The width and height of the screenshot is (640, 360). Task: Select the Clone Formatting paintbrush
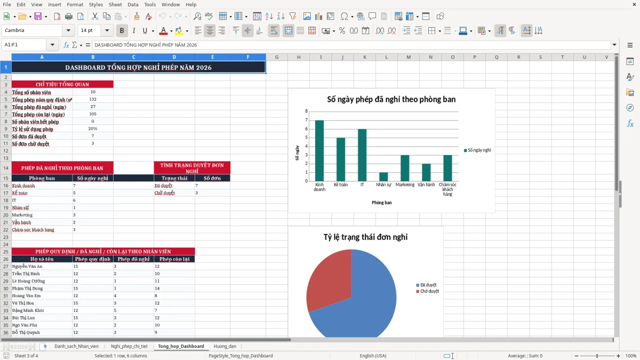(137, 17)
